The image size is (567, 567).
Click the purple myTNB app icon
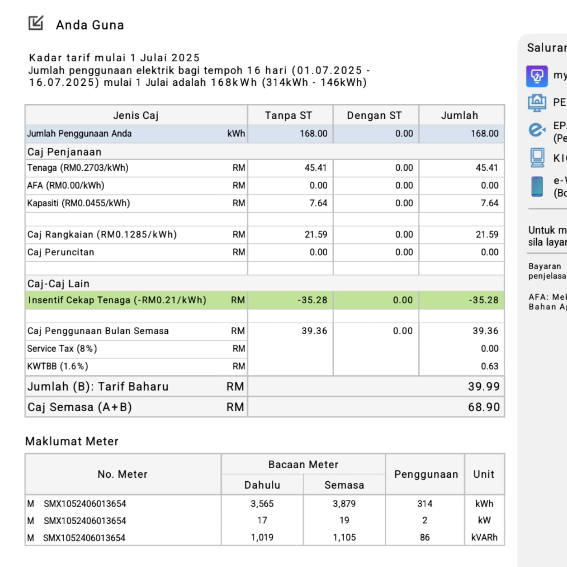coord(537,76)
